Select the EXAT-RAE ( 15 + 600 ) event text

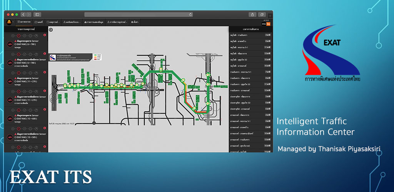26,118
